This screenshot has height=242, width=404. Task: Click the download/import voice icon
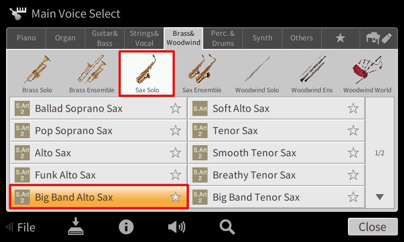pos(75,226)
